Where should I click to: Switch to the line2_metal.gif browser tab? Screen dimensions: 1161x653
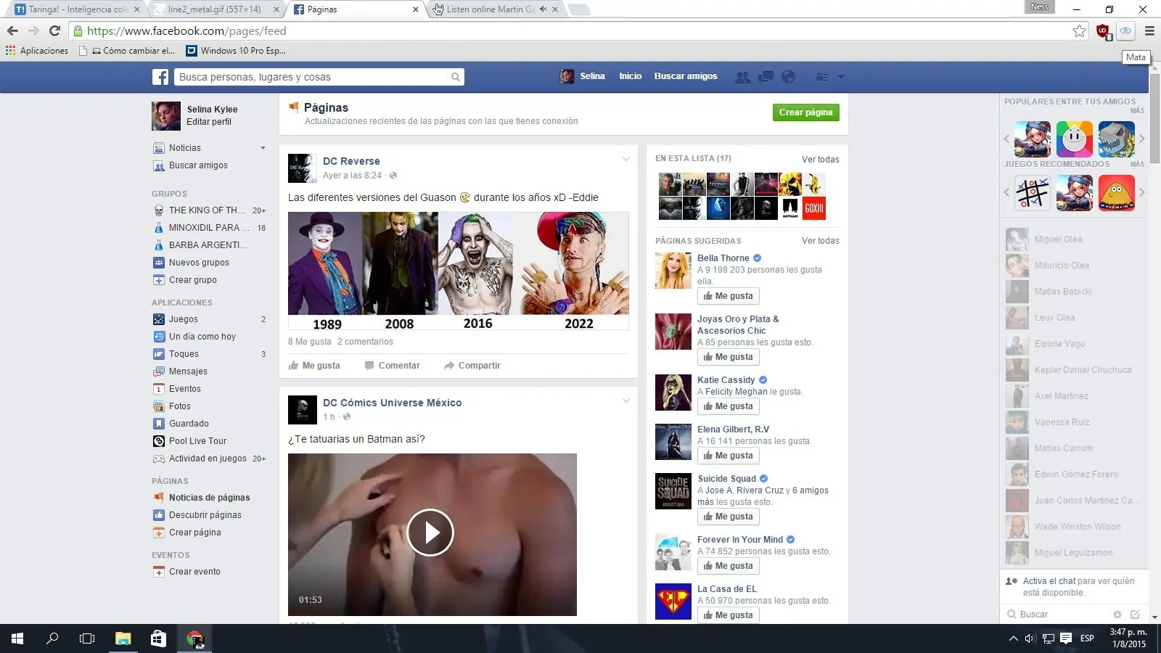(x=214, y=9)
